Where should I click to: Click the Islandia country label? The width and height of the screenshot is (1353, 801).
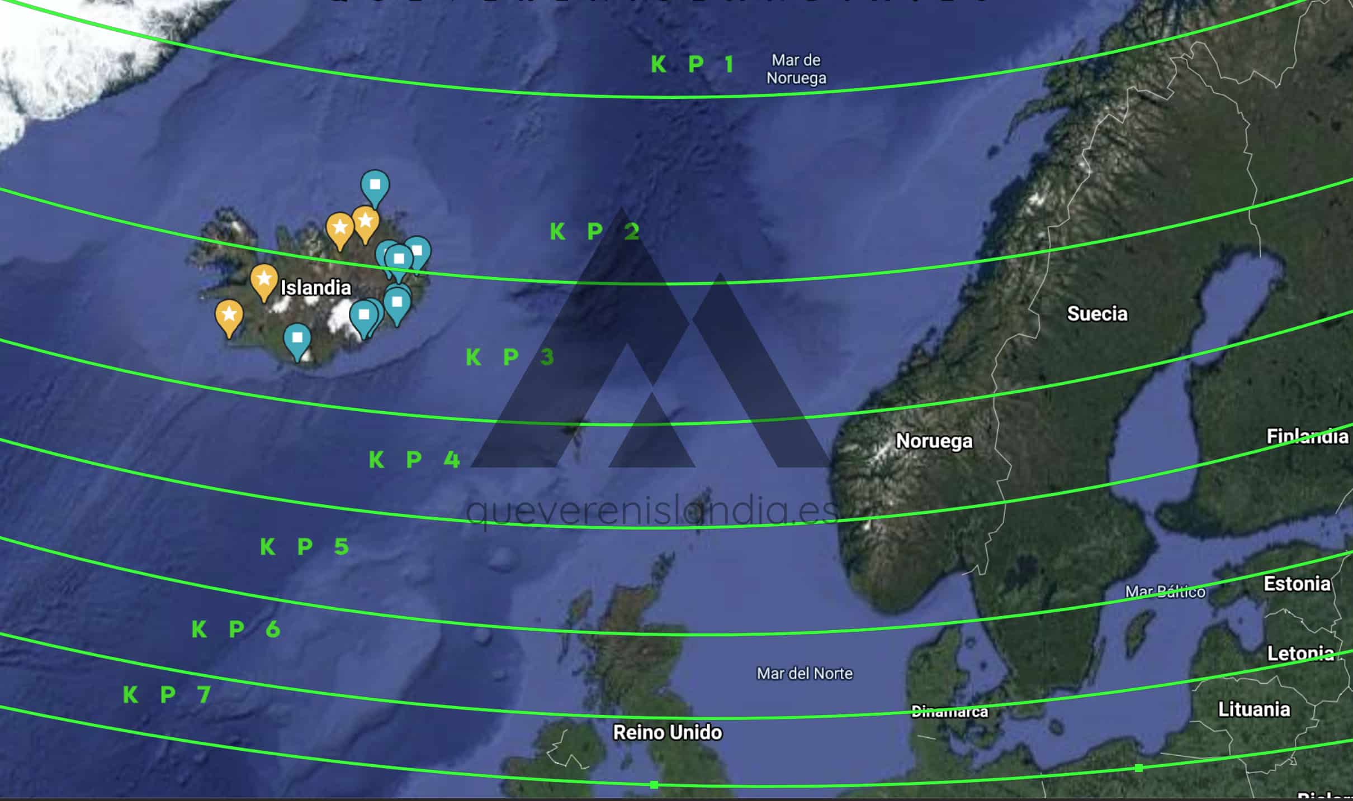316,288
